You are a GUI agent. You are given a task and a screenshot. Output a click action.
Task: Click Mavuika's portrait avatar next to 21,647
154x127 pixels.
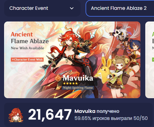point(16,115)
